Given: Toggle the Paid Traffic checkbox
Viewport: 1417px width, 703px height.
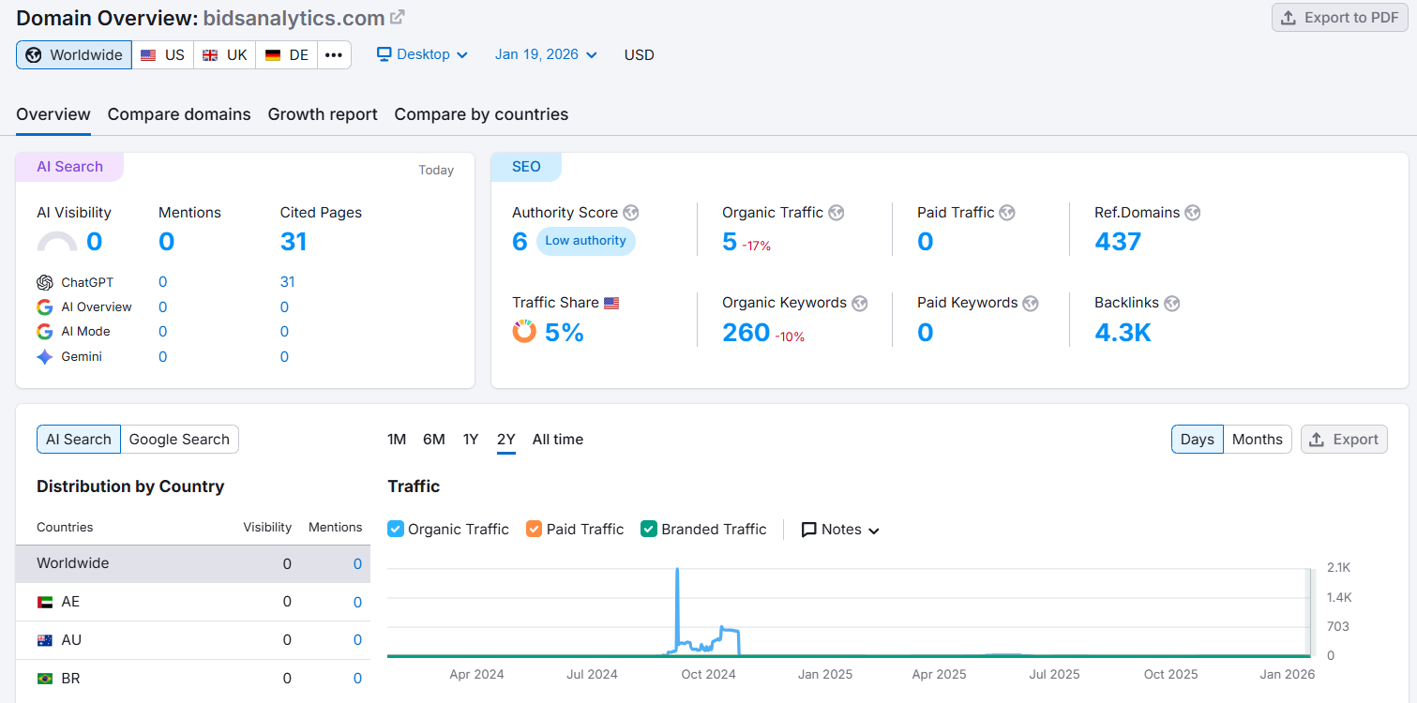Looking at the screenshot, I should [535, 530].
